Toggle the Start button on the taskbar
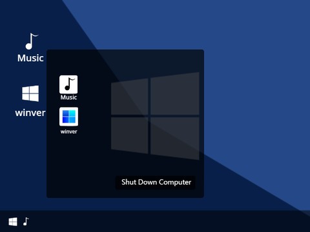Image resolution: width=310 pixels, height=232 pixels. click(13, 222)
